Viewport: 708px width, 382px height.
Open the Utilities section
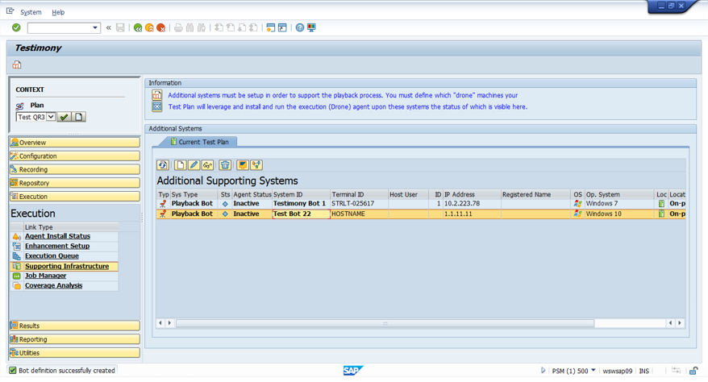coord(74,353)
